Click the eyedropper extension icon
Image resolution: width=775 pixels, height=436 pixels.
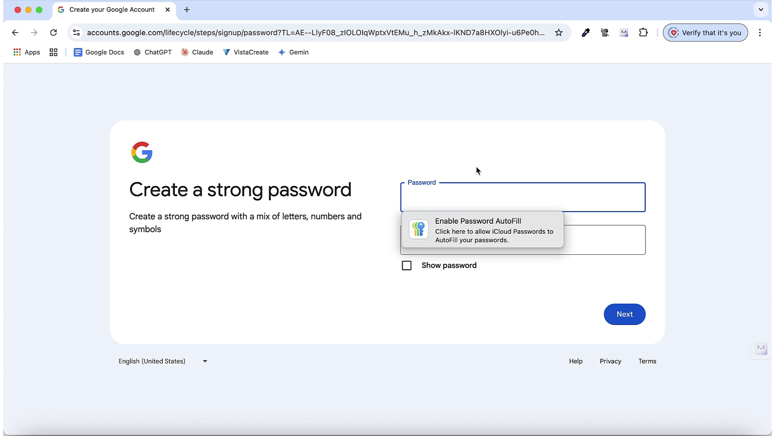pos(585,33)
